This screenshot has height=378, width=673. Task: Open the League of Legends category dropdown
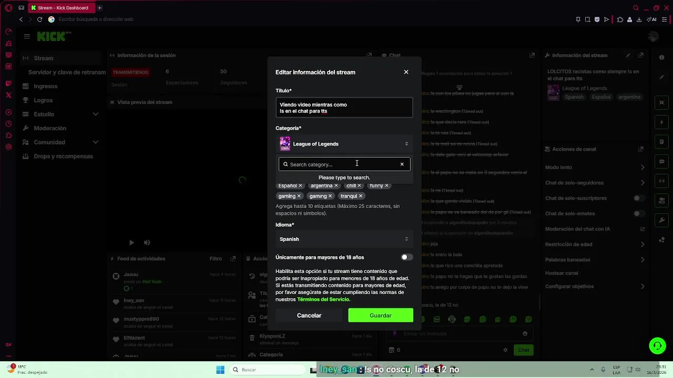pyautogui.click(x=344, y=144)
